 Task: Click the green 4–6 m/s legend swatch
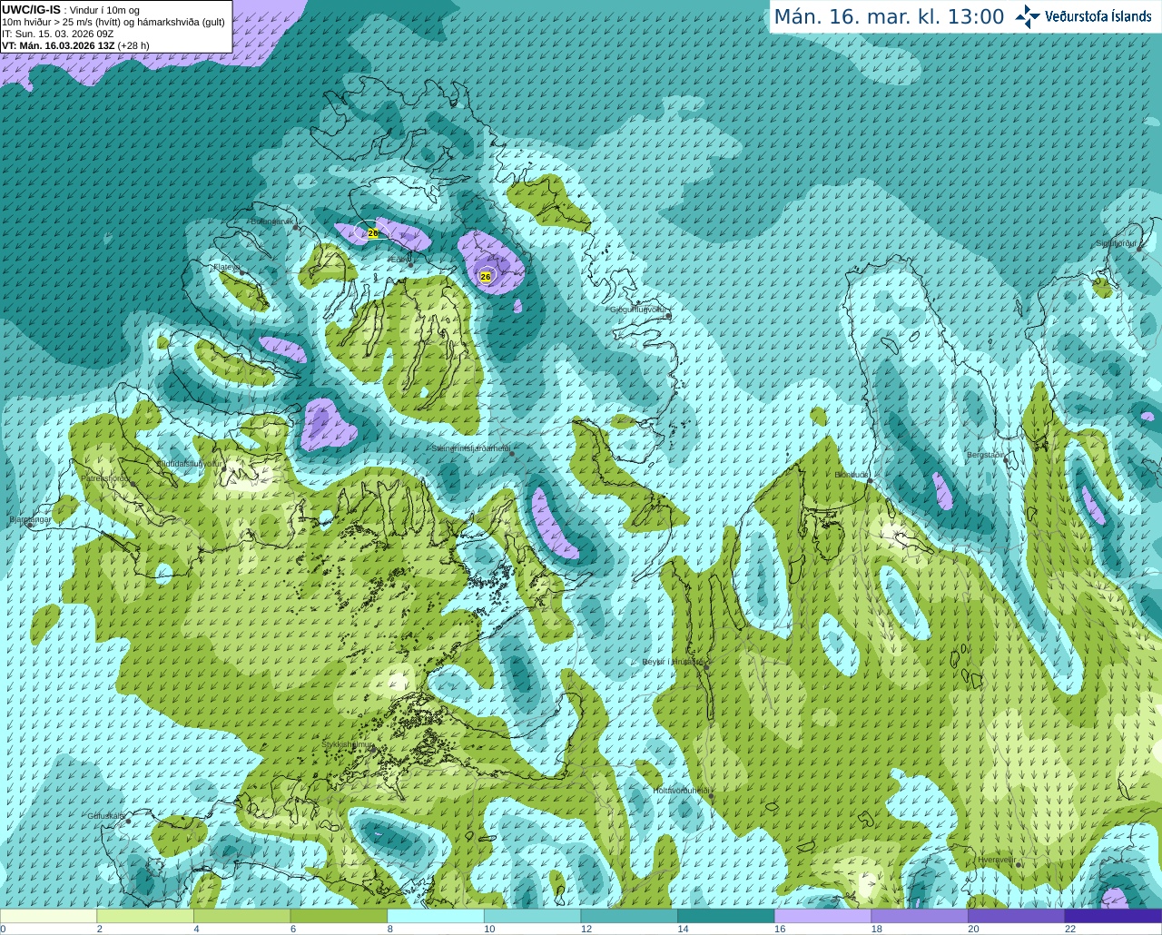click(x=241, y=916)
